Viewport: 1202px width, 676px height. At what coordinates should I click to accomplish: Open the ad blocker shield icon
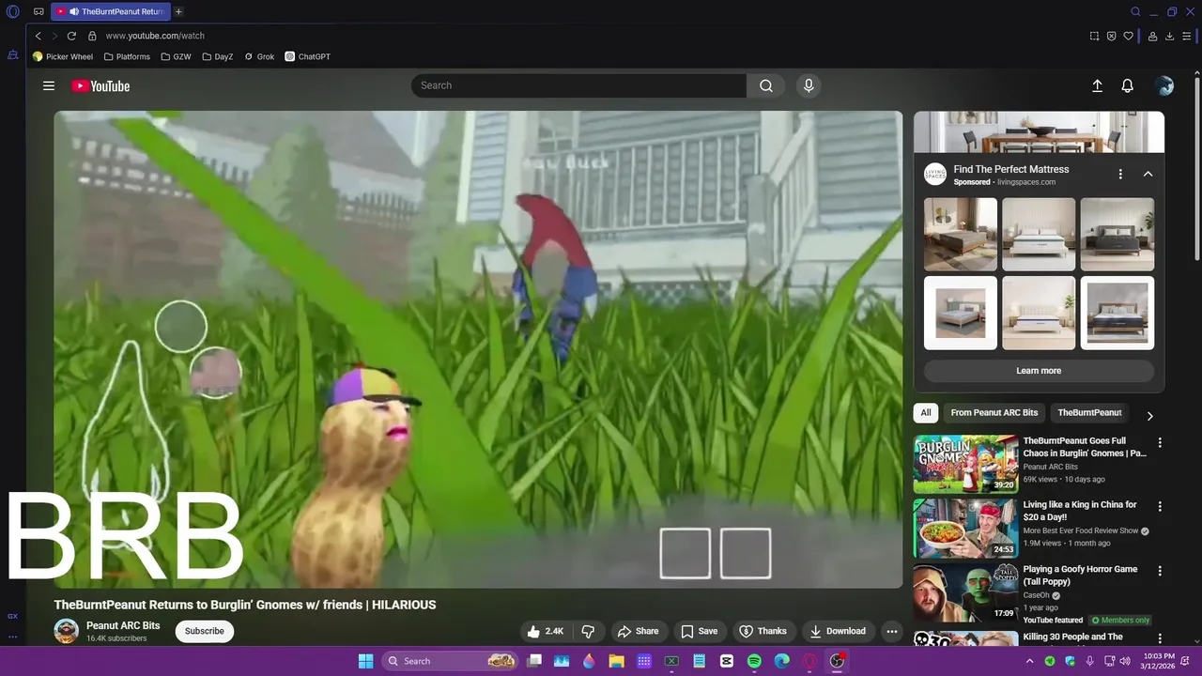point(1111,36)
